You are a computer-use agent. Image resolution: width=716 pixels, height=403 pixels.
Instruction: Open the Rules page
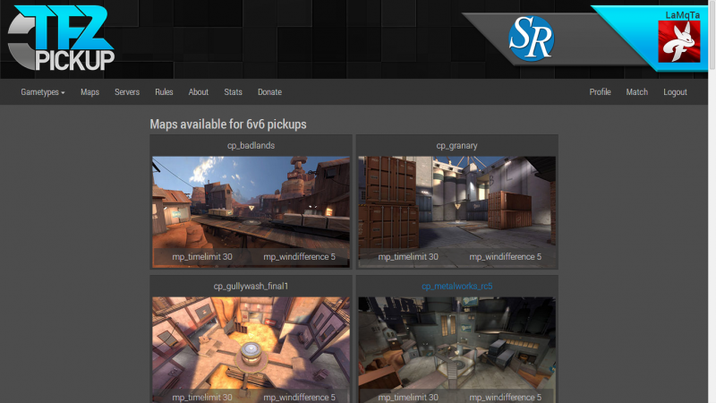164,92
